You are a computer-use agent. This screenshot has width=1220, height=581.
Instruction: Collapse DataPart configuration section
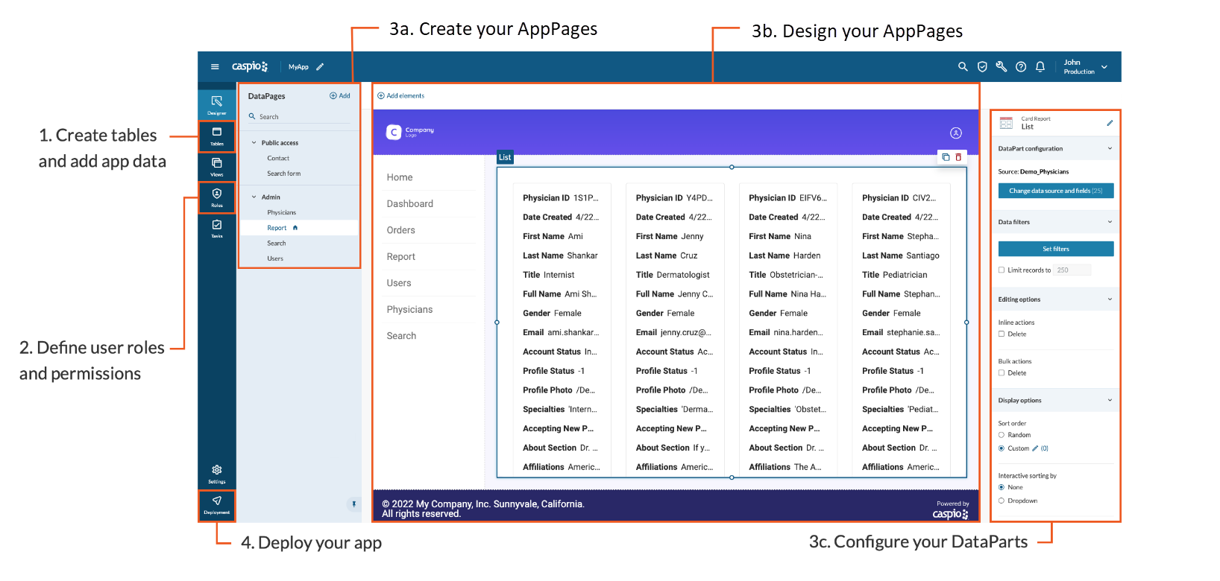tap(1110, 148)
